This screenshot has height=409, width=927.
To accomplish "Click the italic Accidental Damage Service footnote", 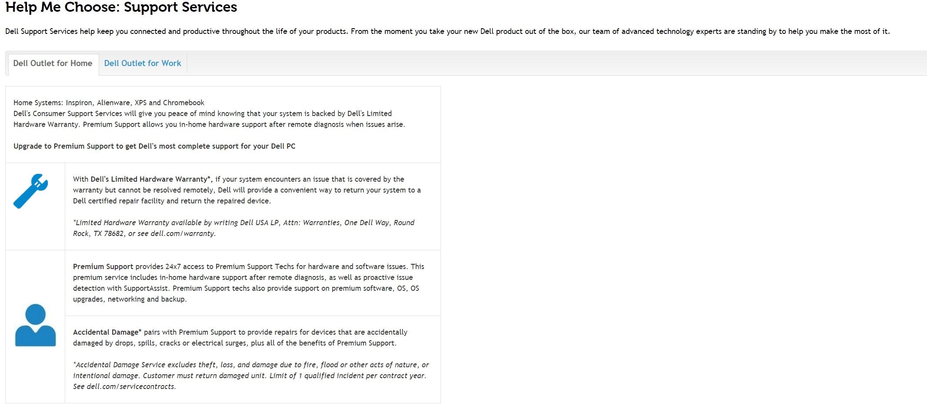I will point(251,376).
